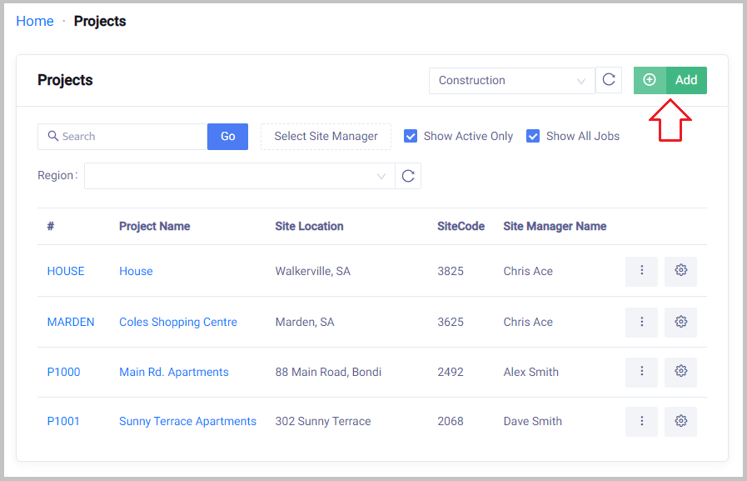This screenshot has height=481, width=747.
Task: Toggle the Show All Jobs checkbox
Action: tap(533, 136)
